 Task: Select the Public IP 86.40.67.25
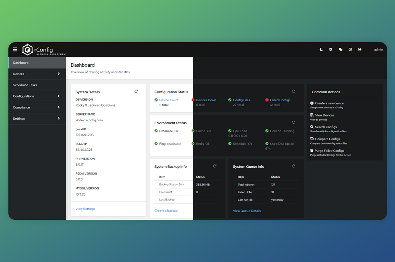click(x=84, y=150)
